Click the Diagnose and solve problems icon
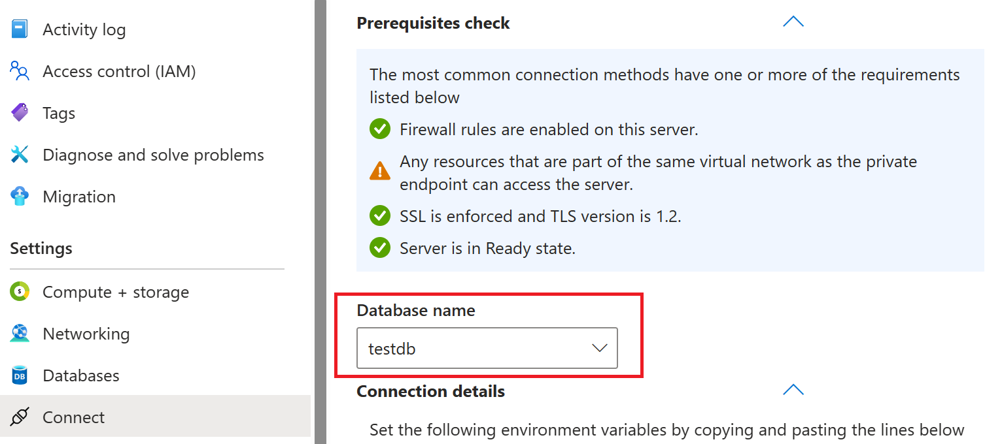The height and width of the screenshot is (444, 985). tap(20, 155)
